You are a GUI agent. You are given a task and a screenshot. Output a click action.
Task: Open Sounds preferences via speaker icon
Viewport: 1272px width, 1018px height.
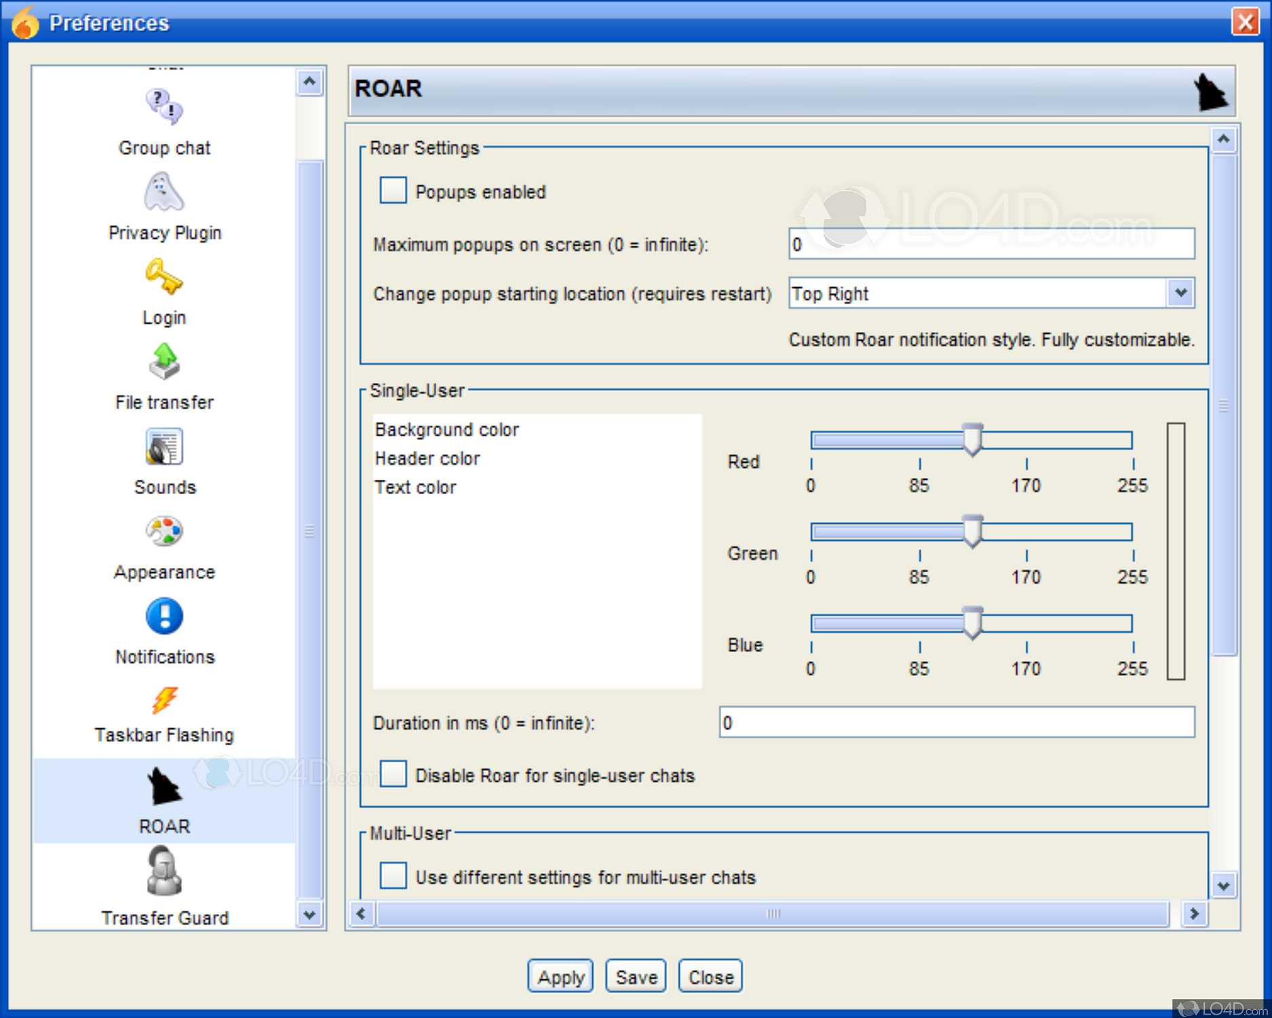coord(163,447)
